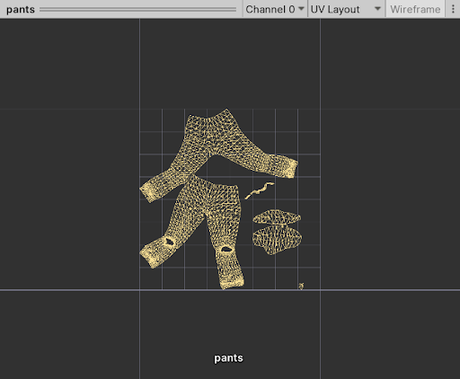Open the three-dot preview options menu
The width and height of the screenshot is (460, 379).
[x=453, y=9]
